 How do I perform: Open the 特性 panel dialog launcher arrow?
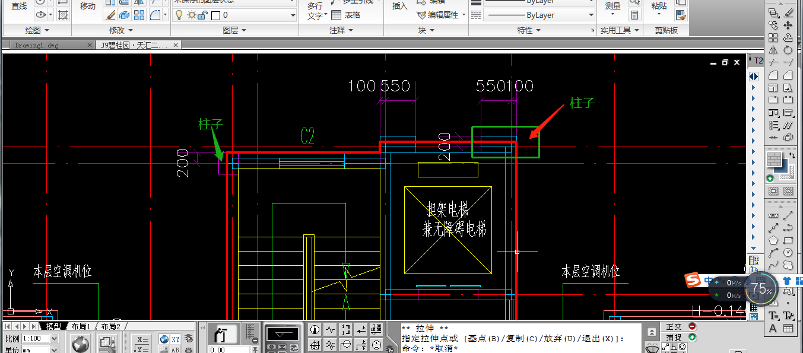coord(592,30)
